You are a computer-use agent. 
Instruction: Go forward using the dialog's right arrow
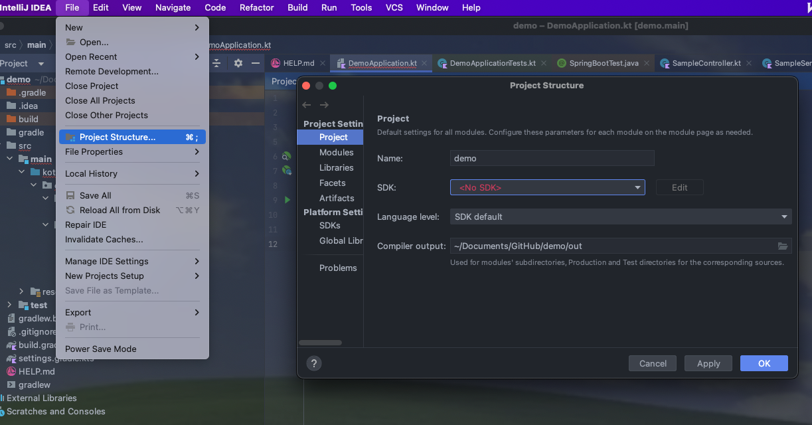coord(324,105)
